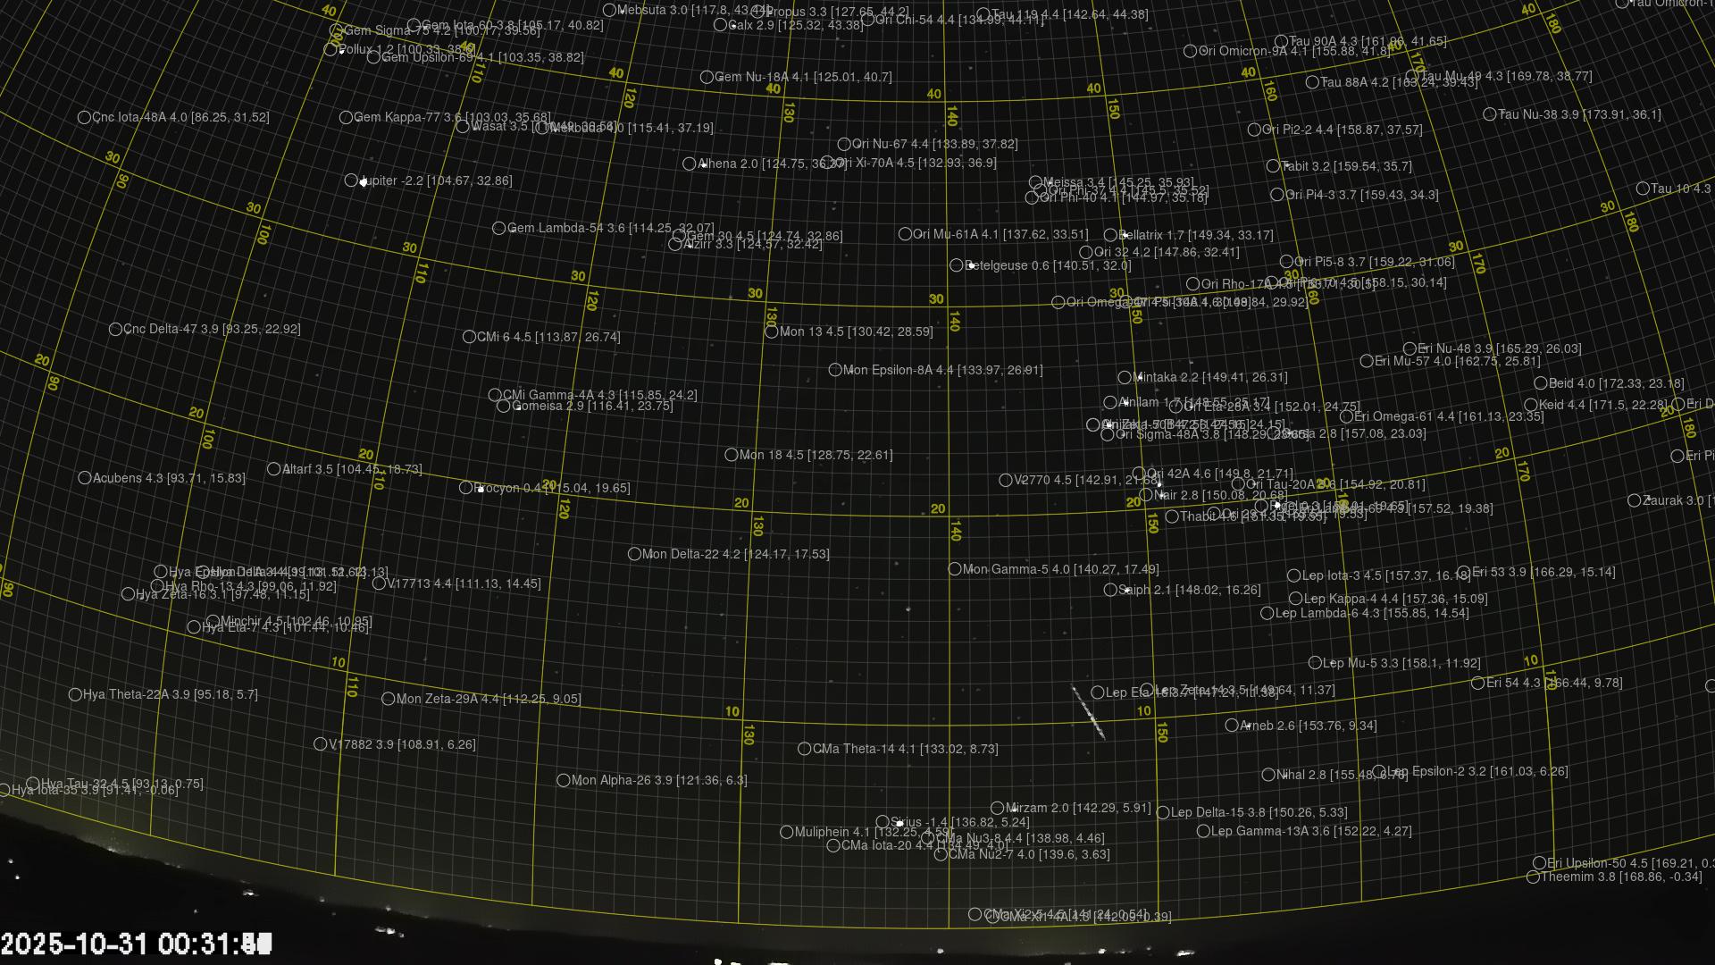
Task: Select the Mon 13 star label
Action: [x=856, y=331]
